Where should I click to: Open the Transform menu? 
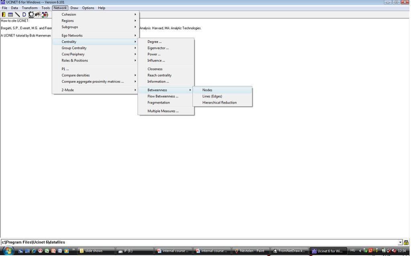[30, 8]
